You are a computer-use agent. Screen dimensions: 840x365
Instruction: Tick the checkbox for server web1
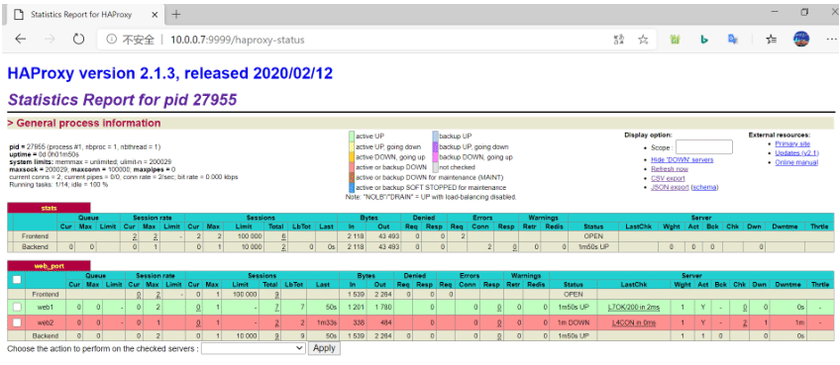pos(17,307)
